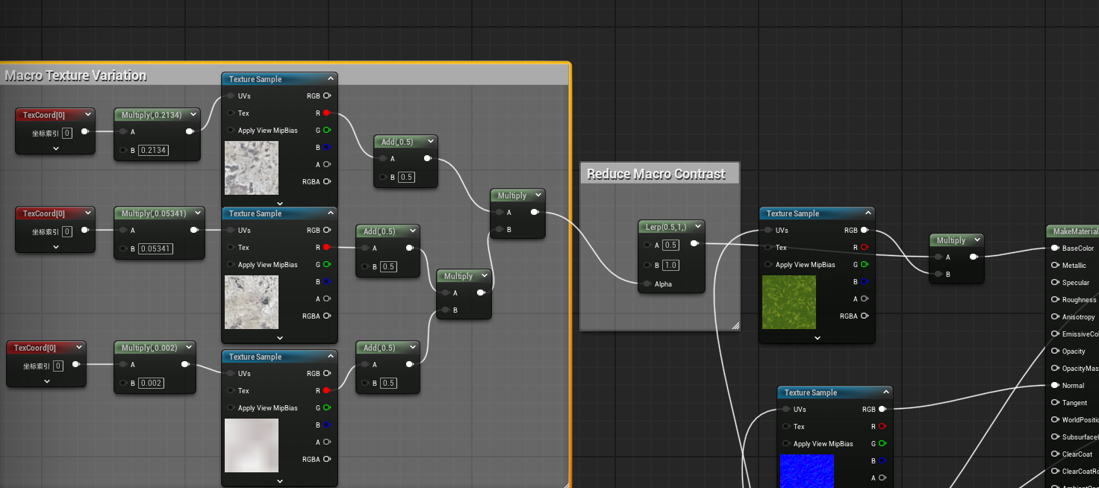The width and height of the screenshot is (1099, 488).
Task: Select the Reduce Macro Contrast comment title
Action: pos(656,174)
